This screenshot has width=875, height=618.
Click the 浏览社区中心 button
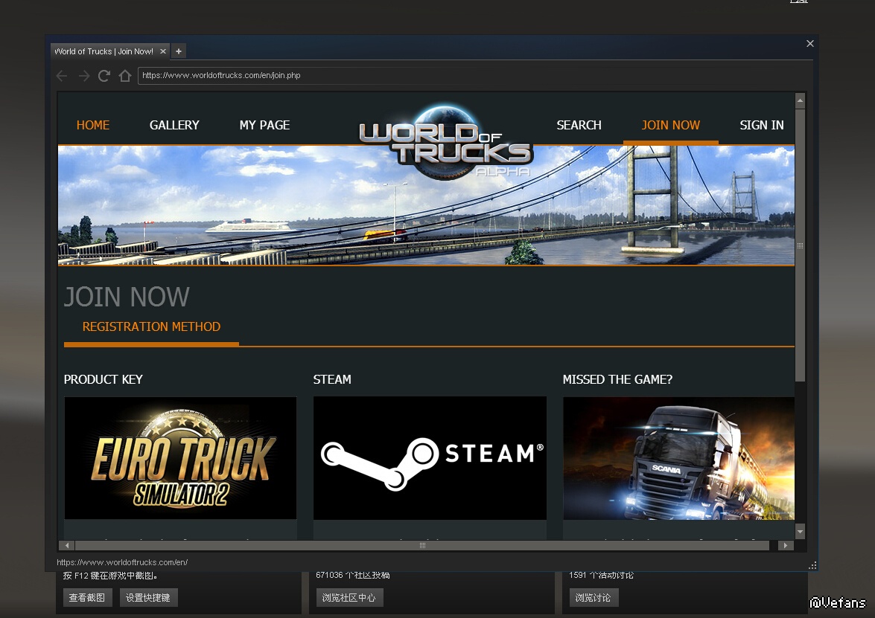349,597
